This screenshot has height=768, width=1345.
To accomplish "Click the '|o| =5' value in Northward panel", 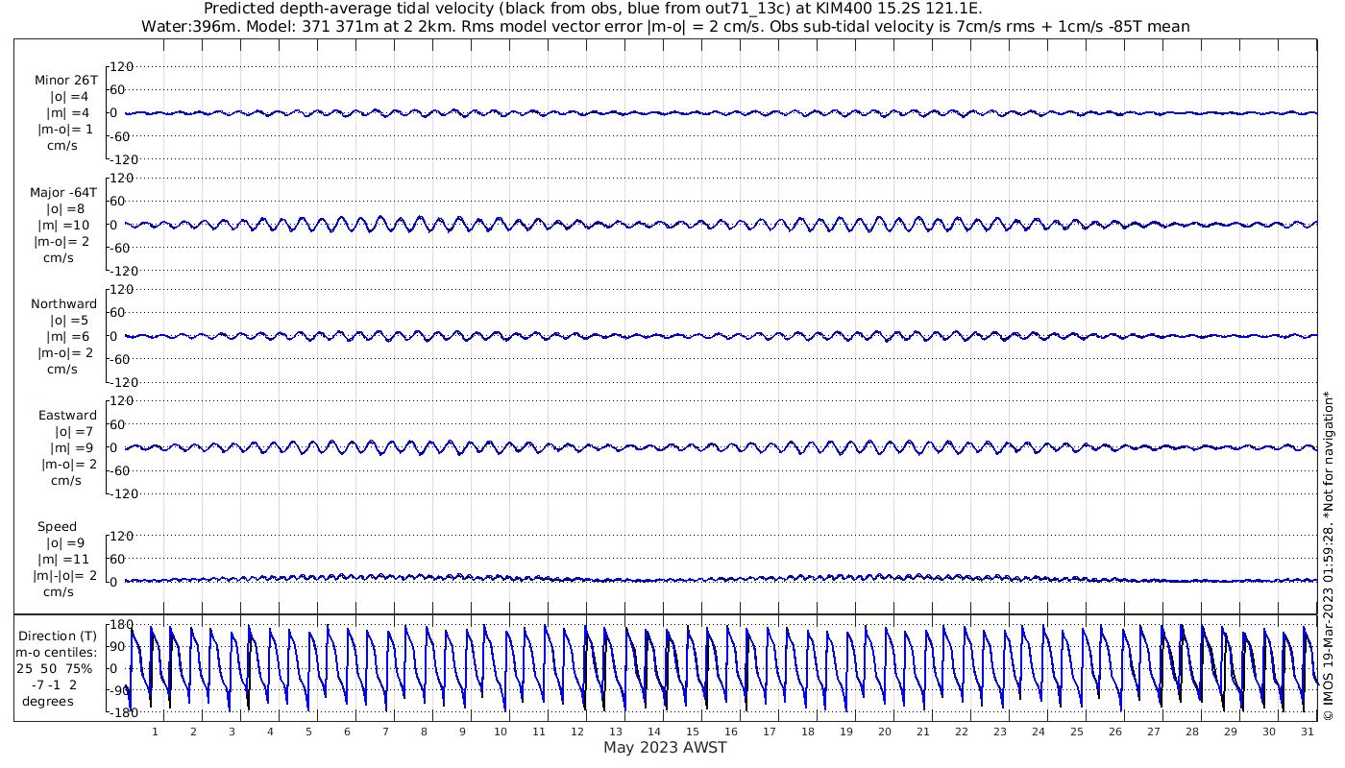I will 69,320.
